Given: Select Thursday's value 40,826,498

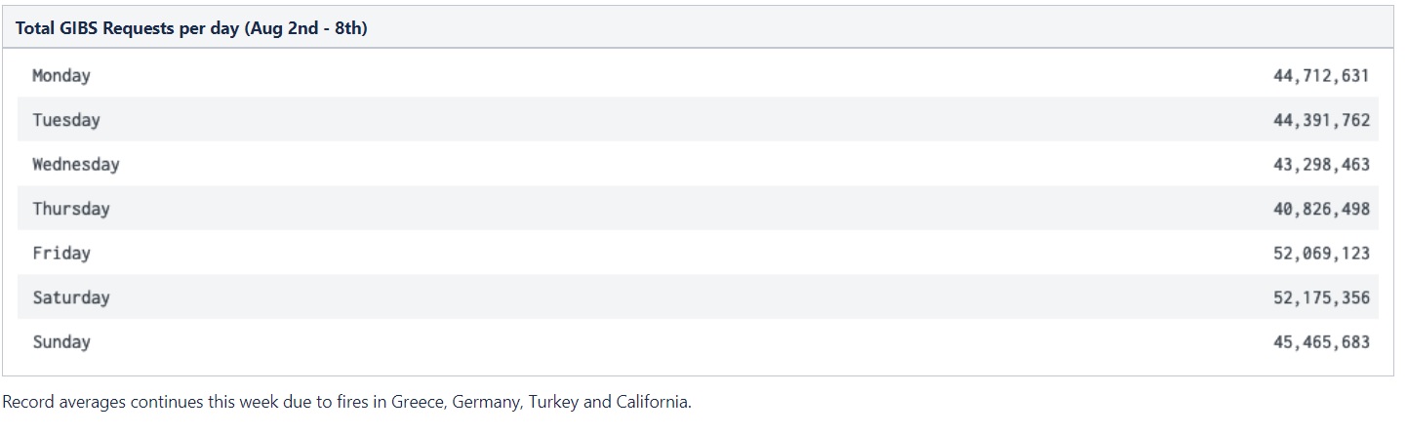Looking at the screenshot, I should [1321, 210].
